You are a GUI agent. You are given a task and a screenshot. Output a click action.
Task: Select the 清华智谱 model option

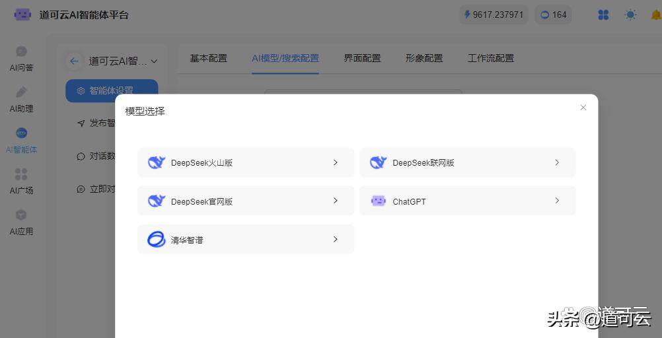point(245,240)
